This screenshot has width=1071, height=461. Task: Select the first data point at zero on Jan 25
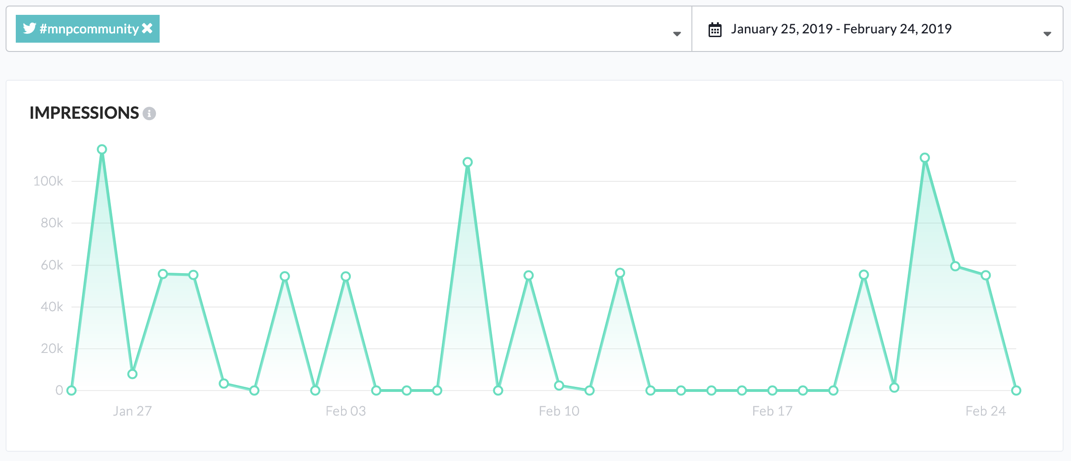pyautogui.click(x=71, y=391)
